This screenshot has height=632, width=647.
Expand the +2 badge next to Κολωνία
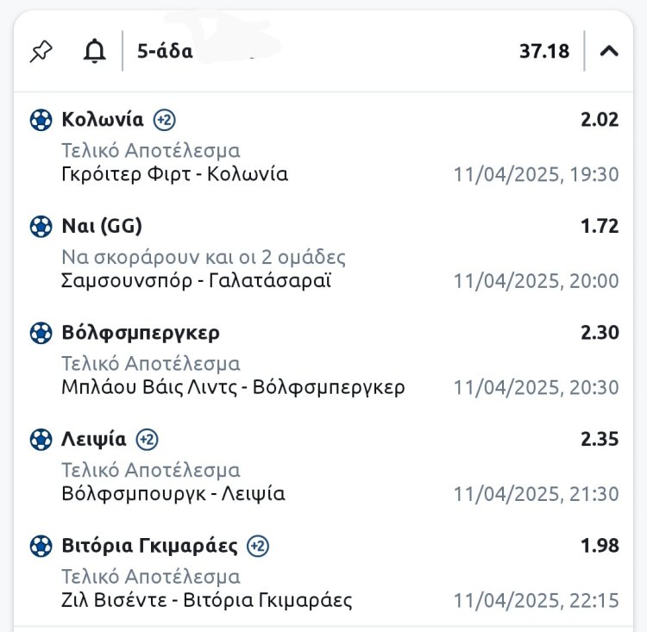coord(164,120)
